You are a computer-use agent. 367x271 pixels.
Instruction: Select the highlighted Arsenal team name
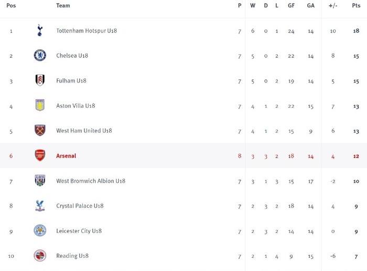pos(66,155)
